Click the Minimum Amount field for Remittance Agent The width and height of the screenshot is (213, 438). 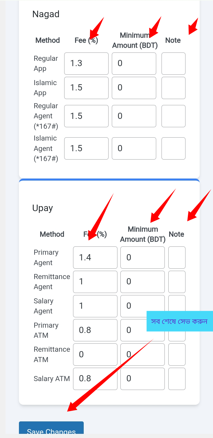tap(142, 282)
